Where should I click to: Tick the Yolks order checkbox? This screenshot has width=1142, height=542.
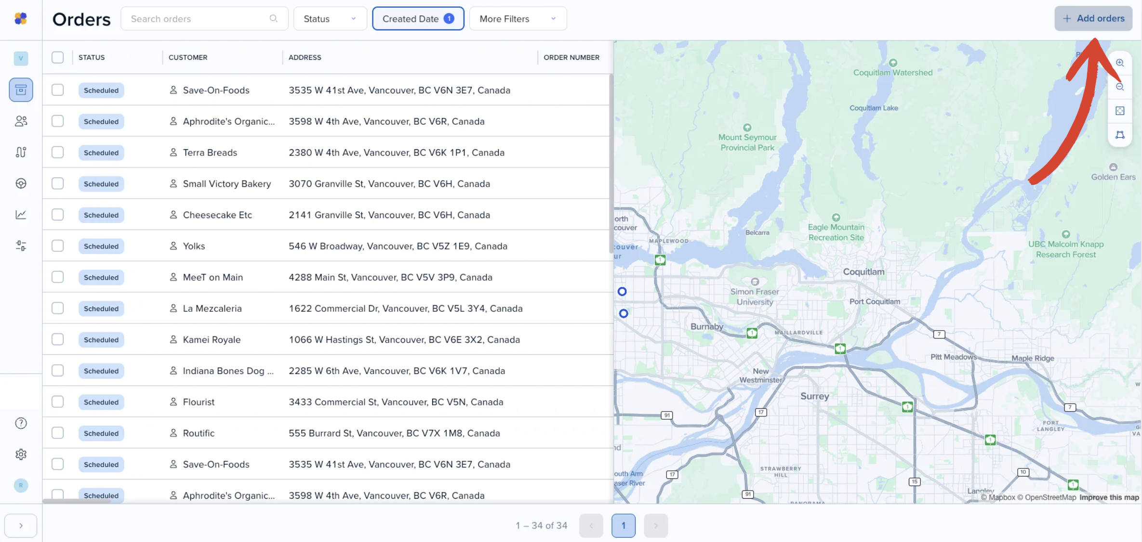58,246
